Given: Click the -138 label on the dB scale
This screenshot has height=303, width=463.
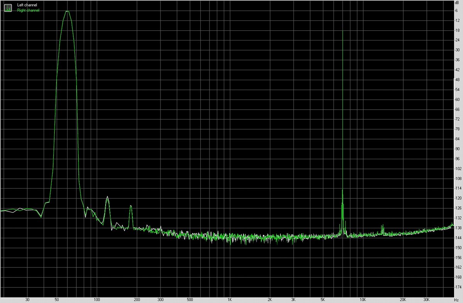Looking at the screenshot, I should [458, 228].
